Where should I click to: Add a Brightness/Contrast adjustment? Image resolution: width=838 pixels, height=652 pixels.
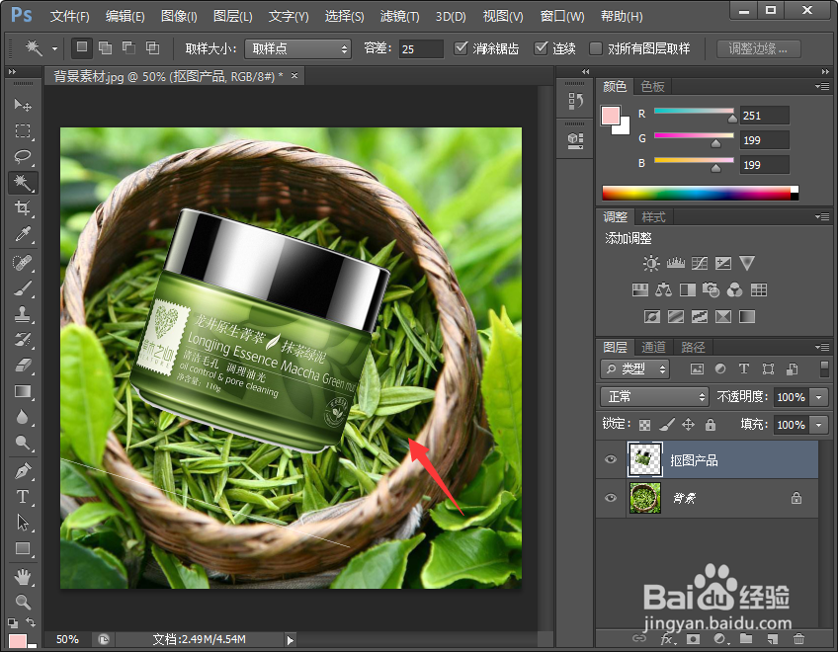pos(651,263)
